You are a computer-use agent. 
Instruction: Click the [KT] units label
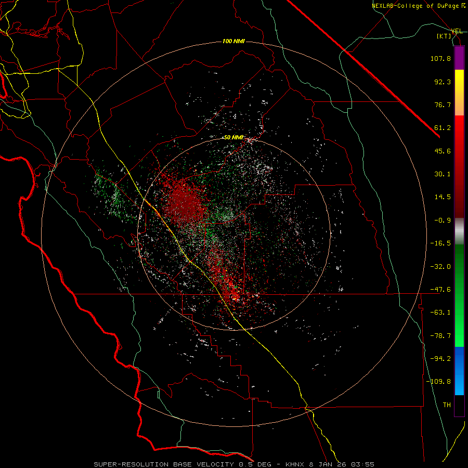pyautogui.click(x=444, y=36)
